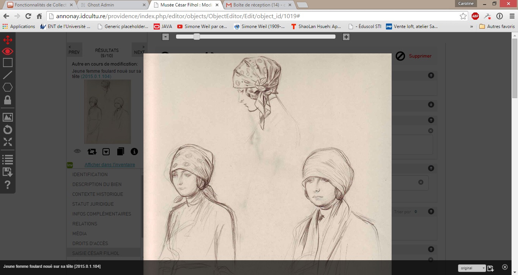Click the prohibition icon beside Supprimer

[x=400, y=56]
